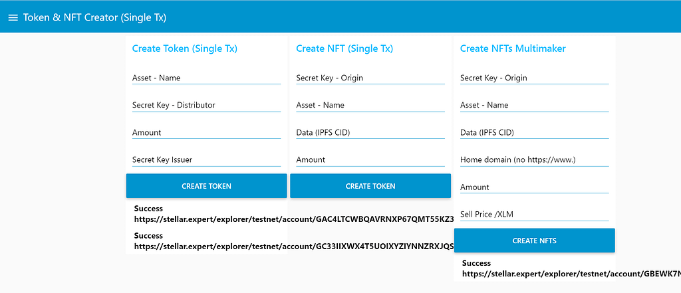Image resolution: width=681 pixels, height=293 pixels.
Task: Select the Amount field in Create NFT form
Action: [370, 159]
